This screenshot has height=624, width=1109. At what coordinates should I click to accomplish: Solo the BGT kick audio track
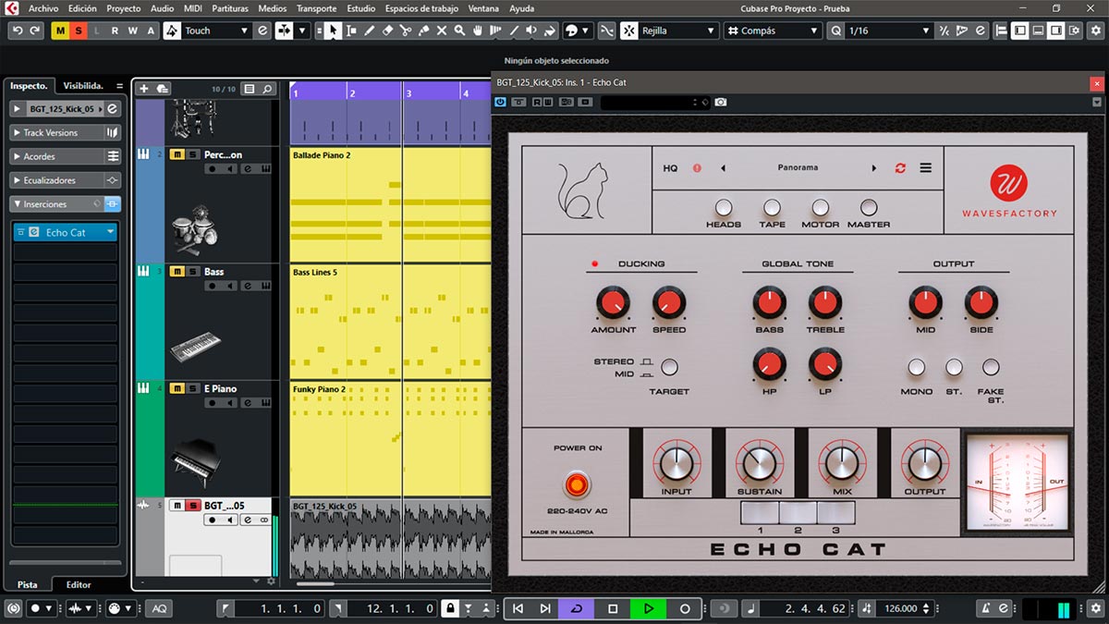[x=193, y=506]
